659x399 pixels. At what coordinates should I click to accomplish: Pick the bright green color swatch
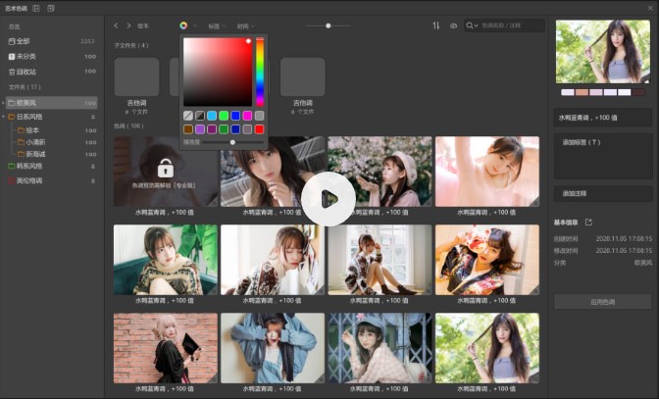224,116
